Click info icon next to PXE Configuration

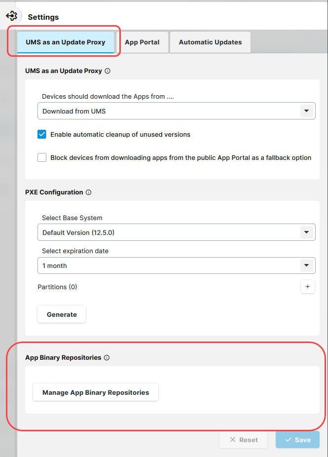pyautogui.click(x=88, y=192)
